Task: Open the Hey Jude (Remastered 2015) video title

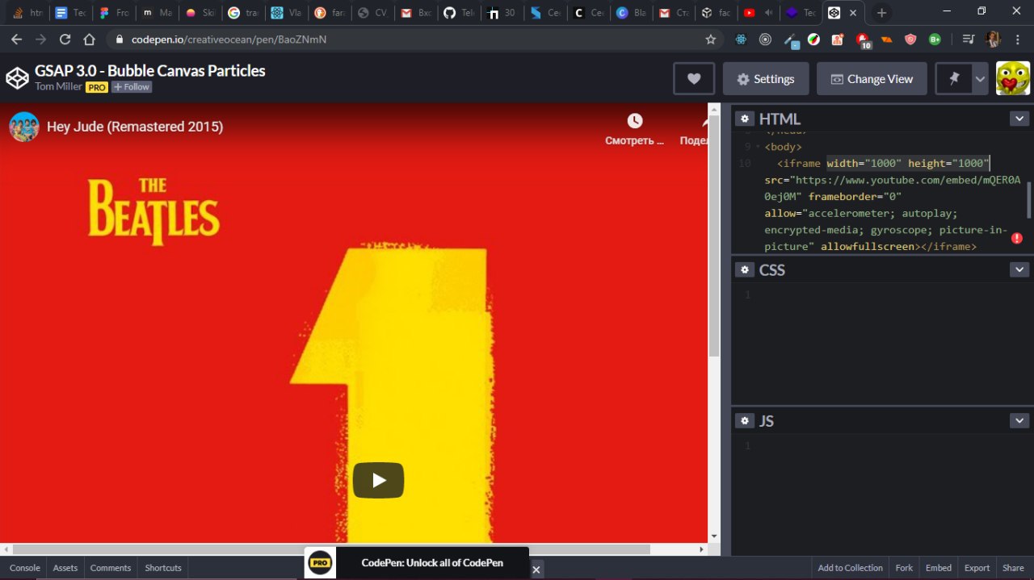Action: point(135,127)
